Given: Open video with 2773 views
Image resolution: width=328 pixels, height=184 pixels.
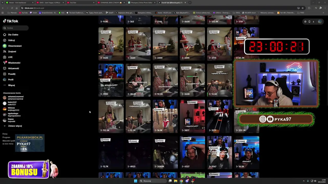Looking at the screenshot, I should [x=220, y=44].
